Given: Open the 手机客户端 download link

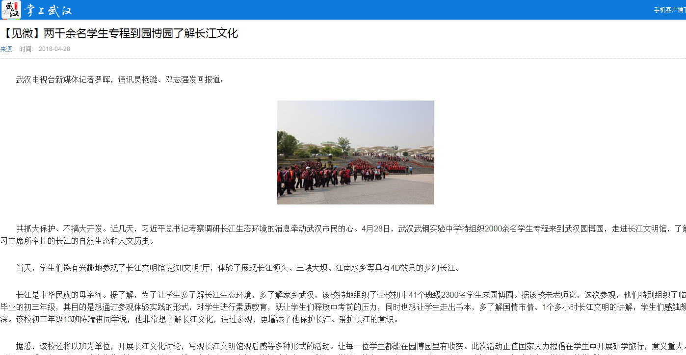Looking at the screenshot, I should (669, 10).
